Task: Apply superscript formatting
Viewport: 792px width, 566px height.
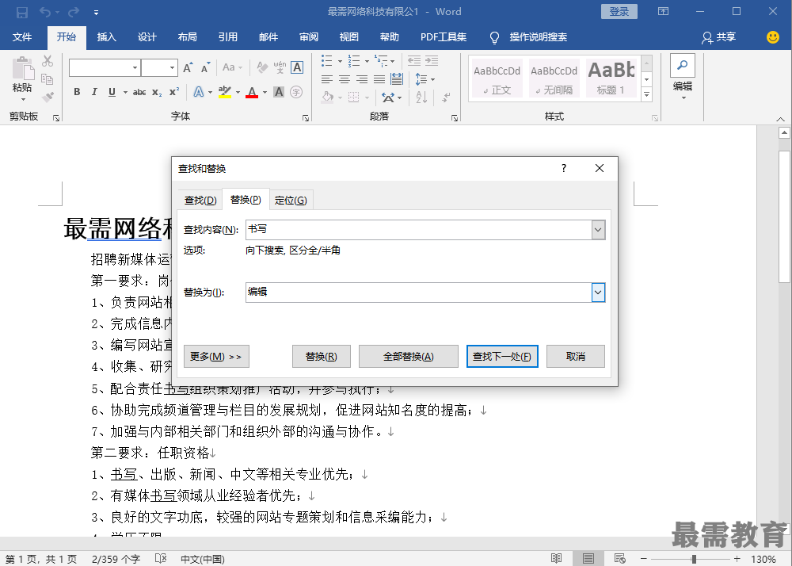Action: coord(174,92)
